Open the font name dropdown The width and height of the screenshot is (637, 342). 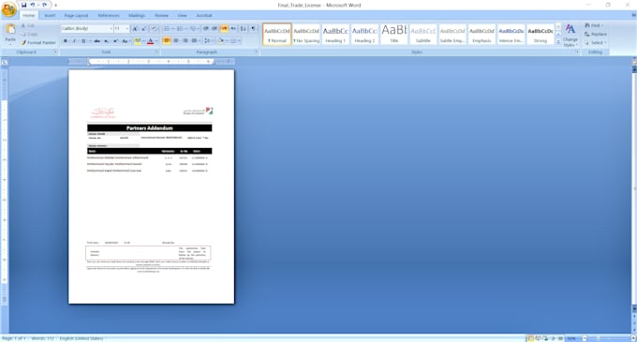tap(111, 29)
